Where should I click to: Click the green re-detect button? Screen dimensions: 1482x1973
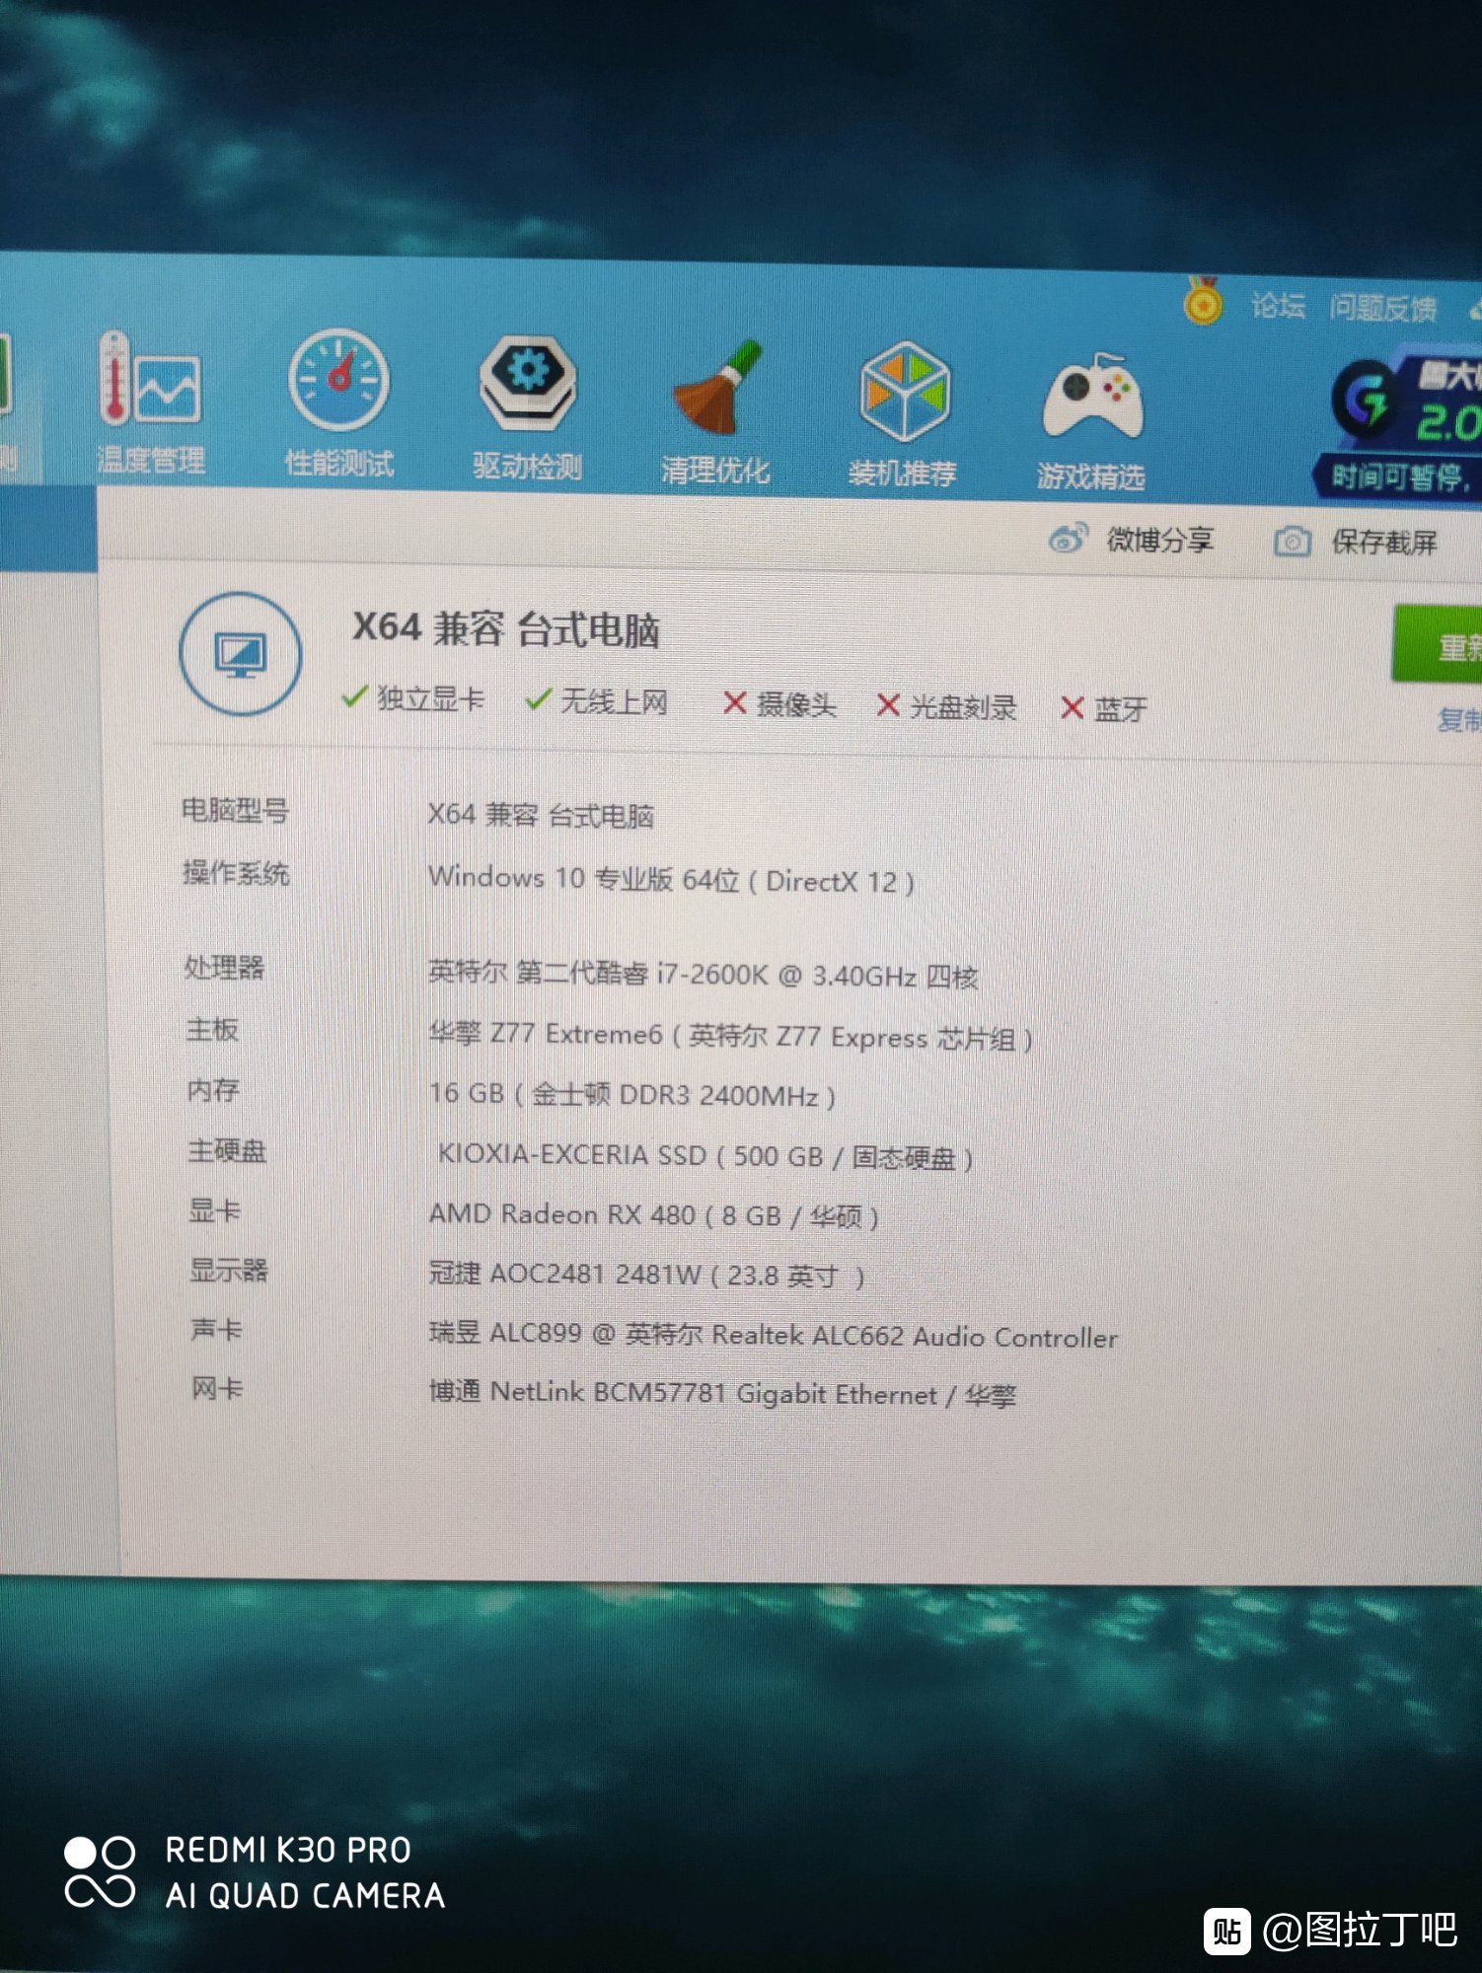[x=1438, y=645]
